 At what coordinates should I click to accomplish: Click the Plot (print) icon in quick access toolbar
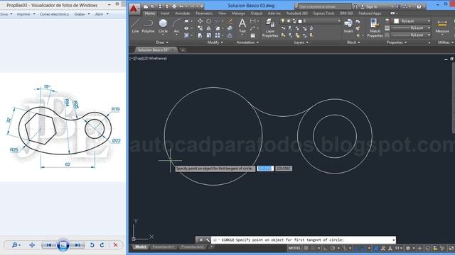pos(174,6)
